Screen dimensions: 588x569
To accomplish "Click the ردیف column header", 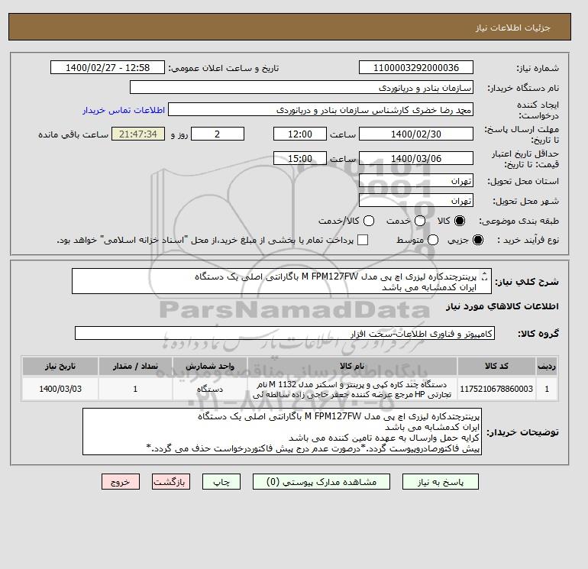I will coord(547,366).
